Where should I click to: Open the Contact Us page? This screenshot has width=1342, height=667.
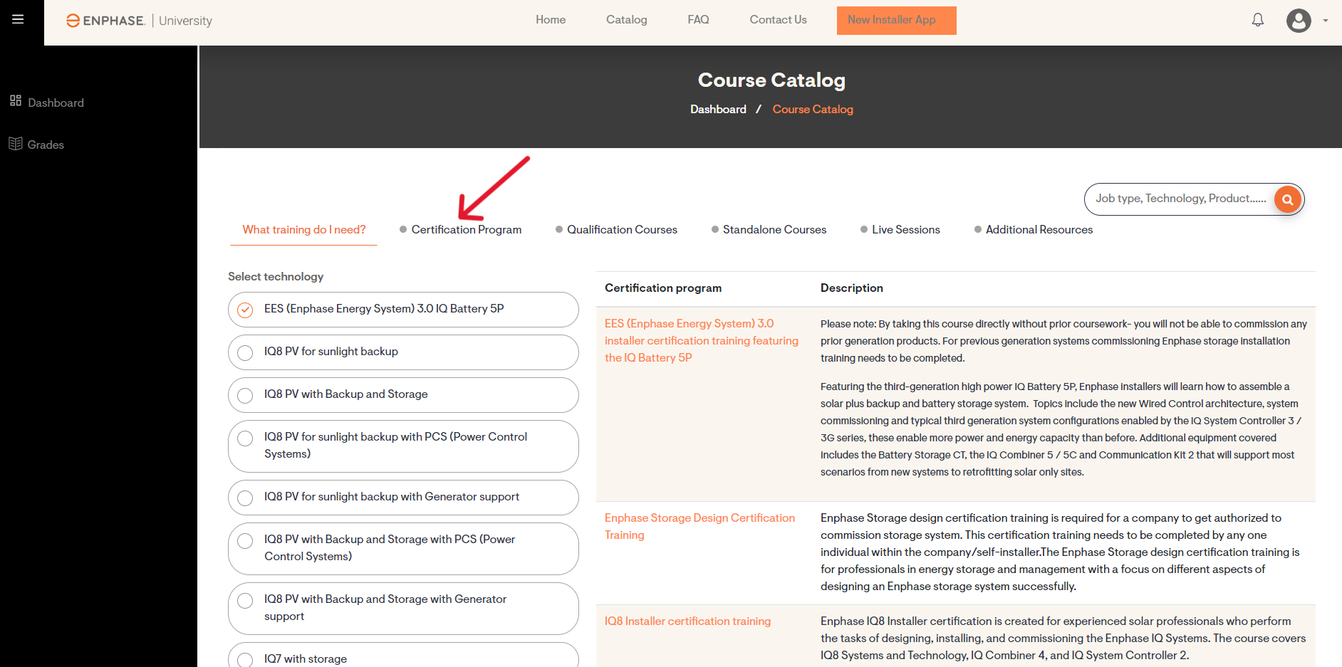point(778,20)
